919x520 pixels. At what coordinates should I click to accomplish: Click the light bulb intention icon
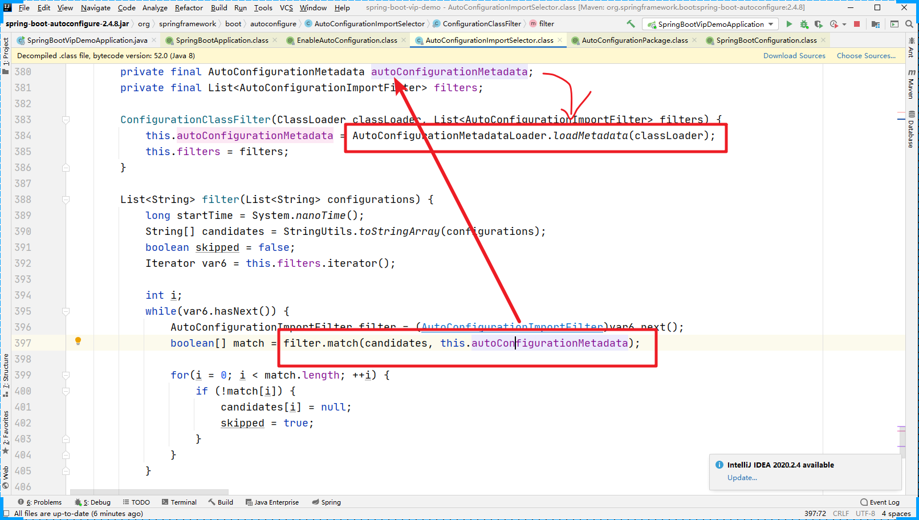[x=78, y=341]
